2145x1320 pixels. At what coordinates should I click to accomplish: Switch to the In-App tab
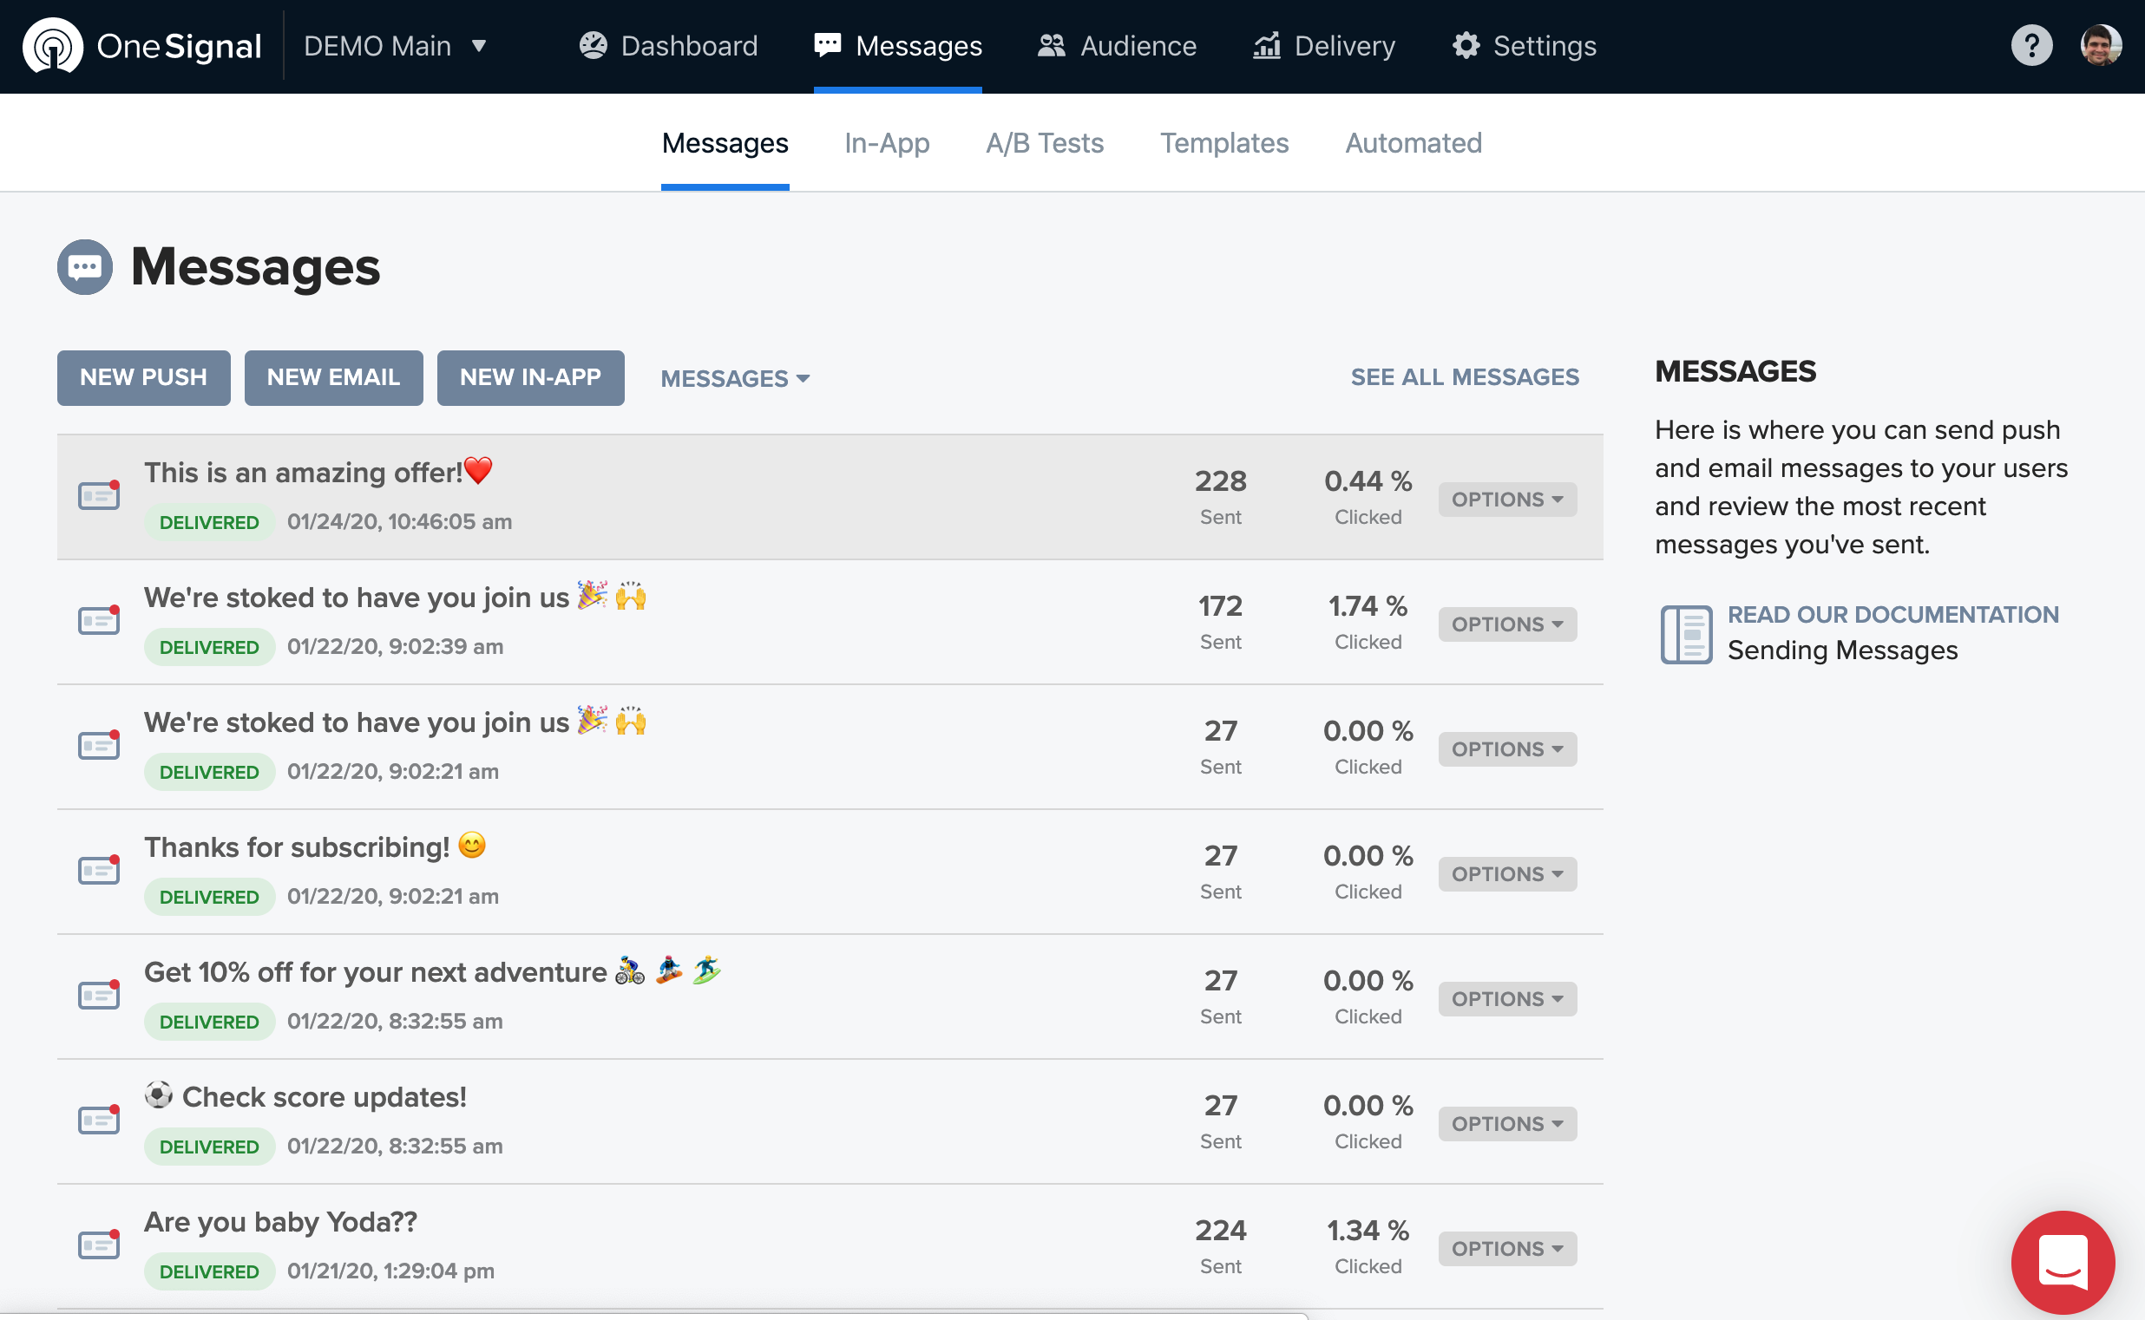tap(887, 143)
